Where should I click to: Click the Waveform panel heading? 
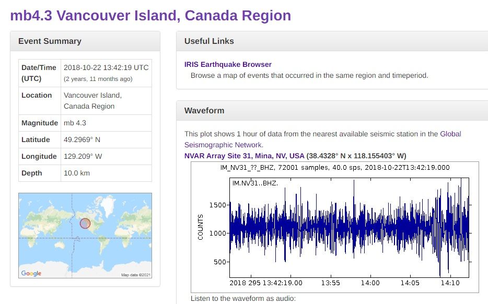click(204, 111)
